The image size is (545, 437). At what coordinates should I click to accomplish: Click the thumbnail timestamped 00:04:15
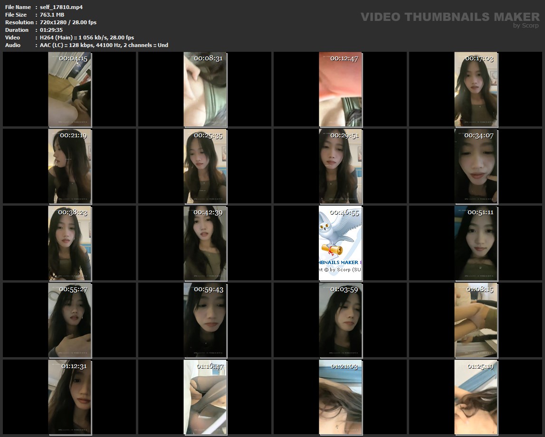(x=70, y=90)
